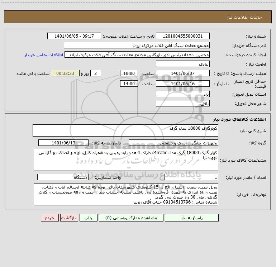Click the توضیحات خریدار label
The width and height of the screenshot is (276, 267).
(251, 195)
